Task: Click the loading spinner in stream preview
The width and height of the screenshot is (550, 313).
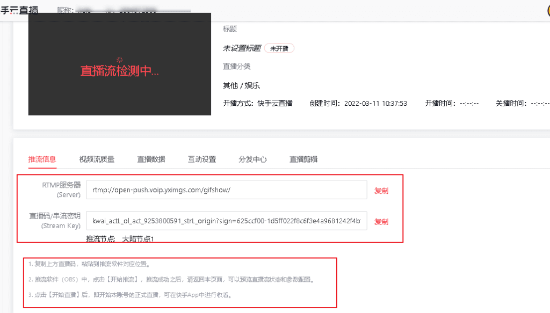Action: [120, 59]
